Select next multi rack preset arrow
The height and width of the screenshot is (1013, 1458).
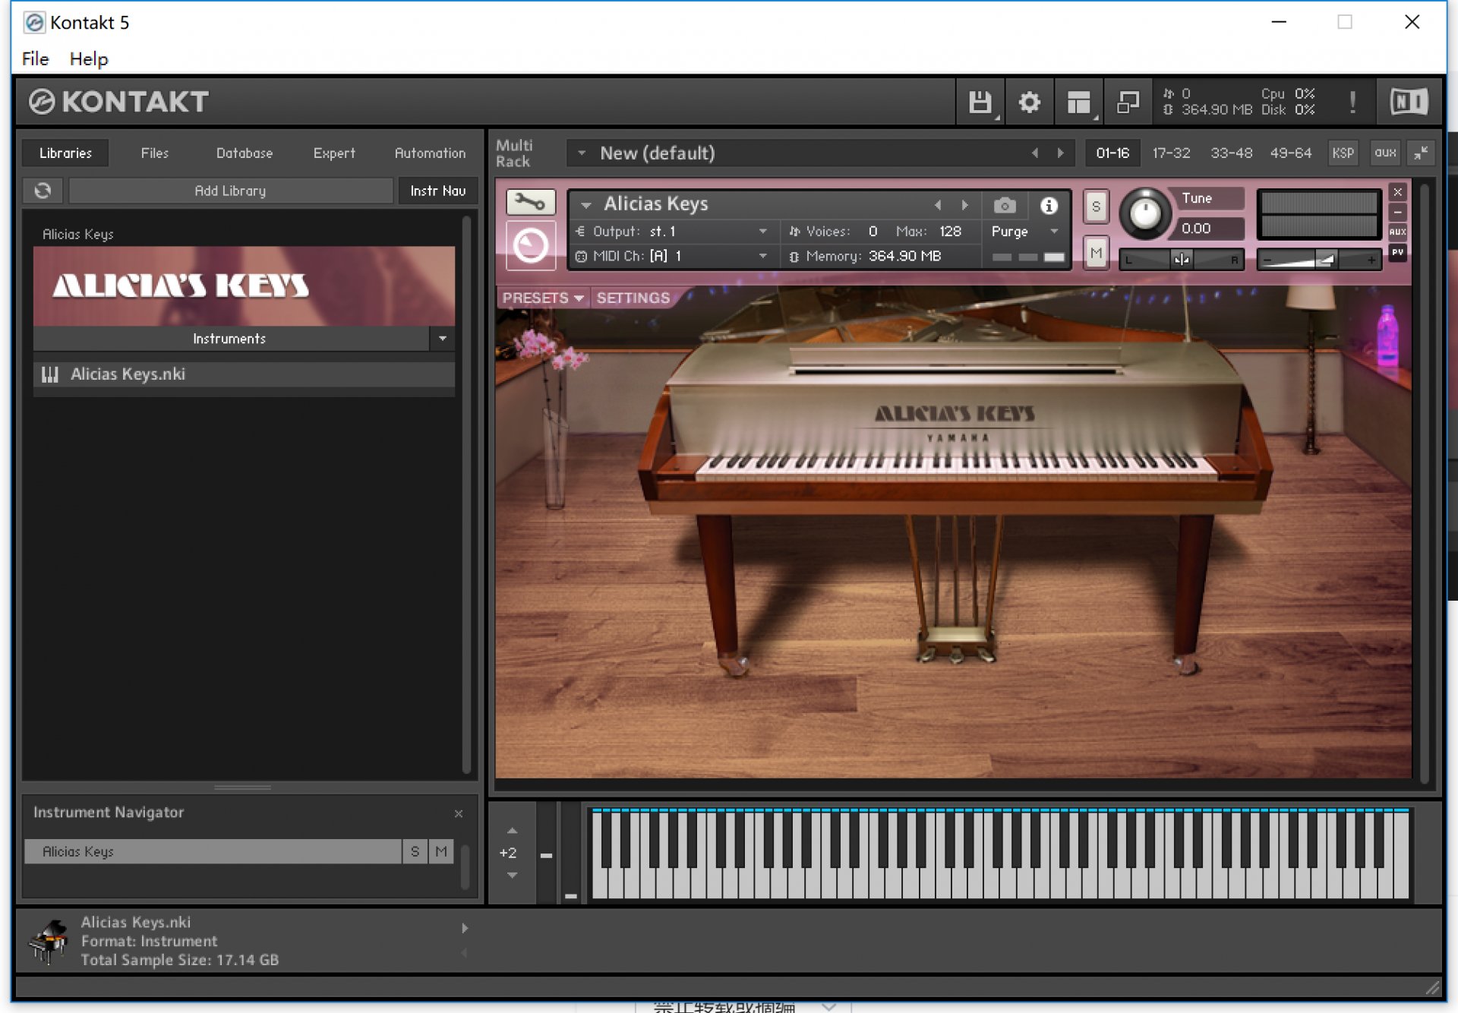(x=1060, y=153)
